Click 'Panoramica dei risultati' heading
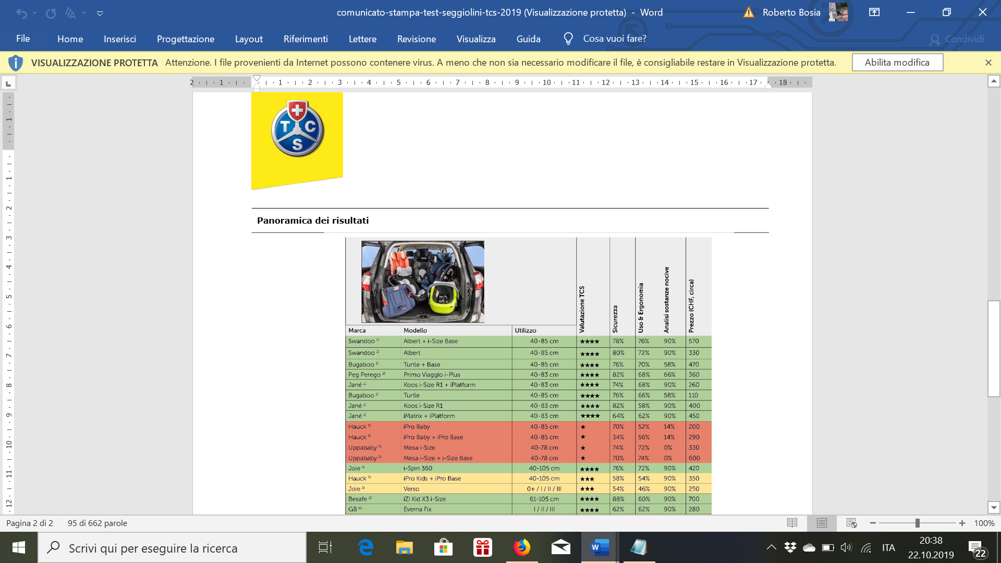This screenshot has width=1001, height=563. coord(313,221)
